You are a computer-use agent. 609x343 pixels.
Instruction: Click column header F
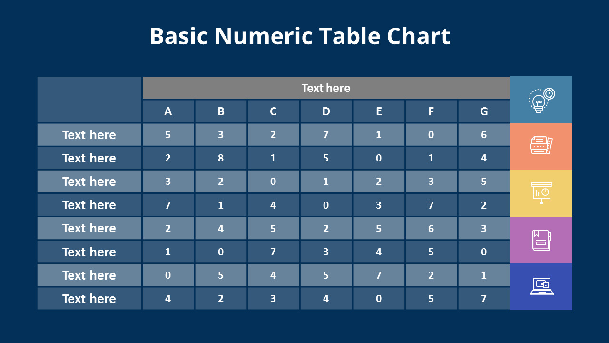pyautogui.click(x=431, y=111)
